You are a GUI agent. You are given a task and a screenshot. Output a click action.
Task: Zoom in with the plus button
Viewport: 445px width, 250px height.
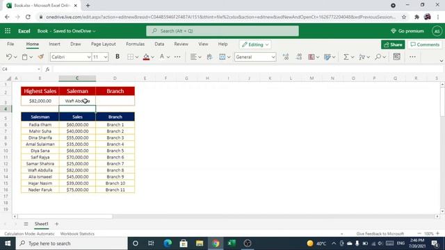[437, 233]
